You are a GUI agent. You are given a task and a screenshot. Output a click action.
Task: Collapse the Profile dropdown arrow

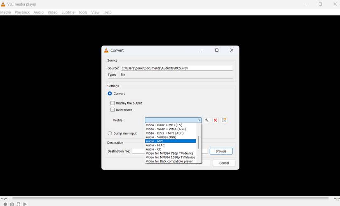tap(199, 120)
